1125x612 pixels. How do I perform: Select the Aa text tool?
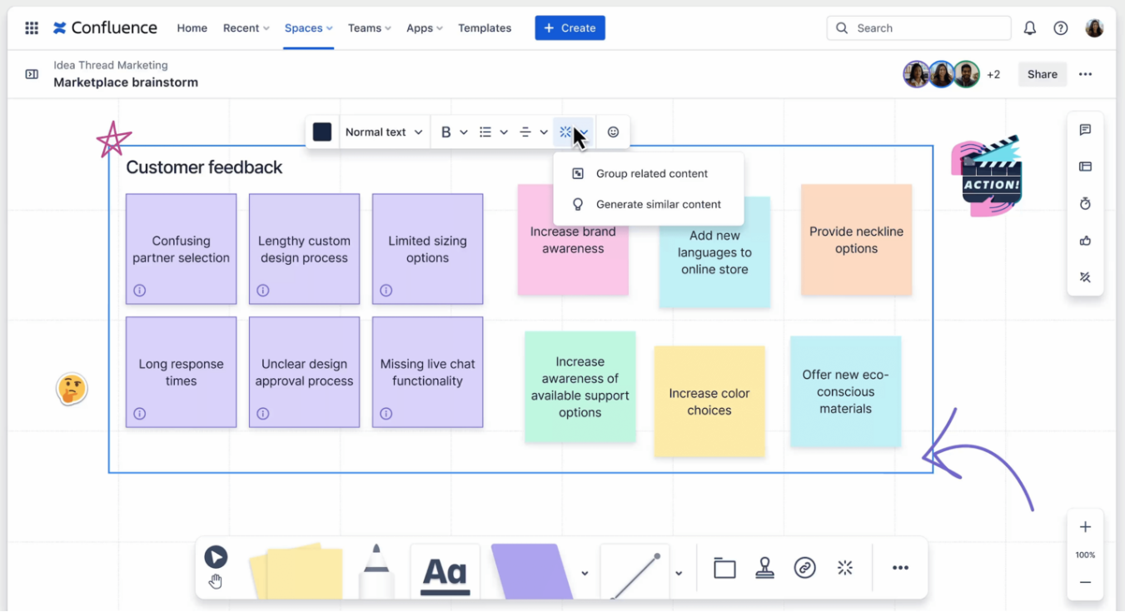click(446, 571)
